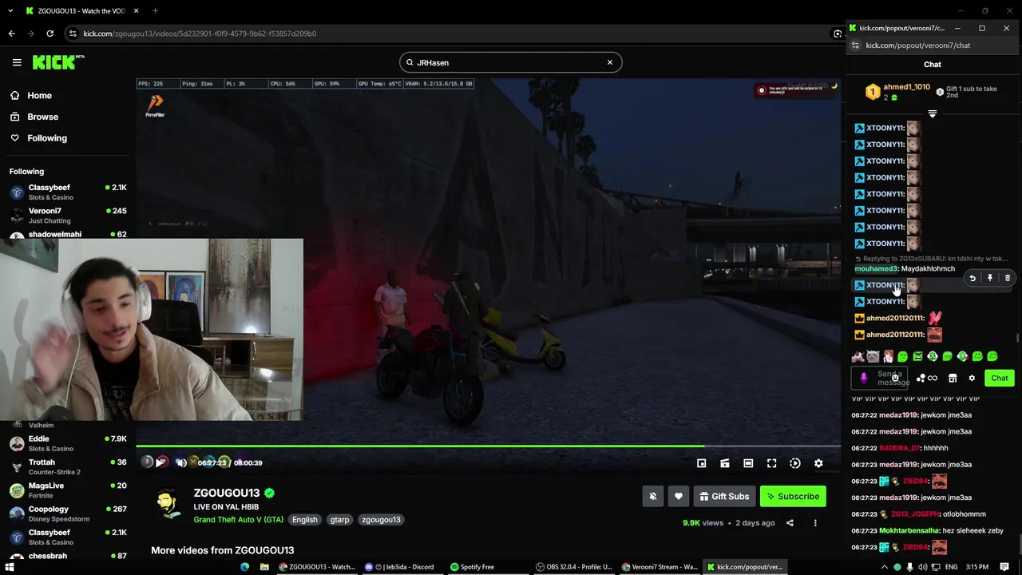Click the green Chat send button
The height and width of the screenshot is (575, 1022).
pyautogui.click(x=1000, y=378)
